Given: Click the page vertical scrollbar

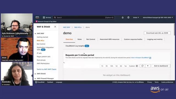Looking at the screenshot, I should (174, 30).
